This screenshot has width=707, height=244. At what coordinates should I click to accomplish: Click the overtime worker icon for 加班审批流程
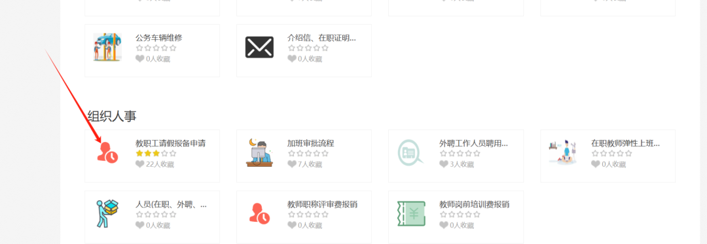(259, 152)
